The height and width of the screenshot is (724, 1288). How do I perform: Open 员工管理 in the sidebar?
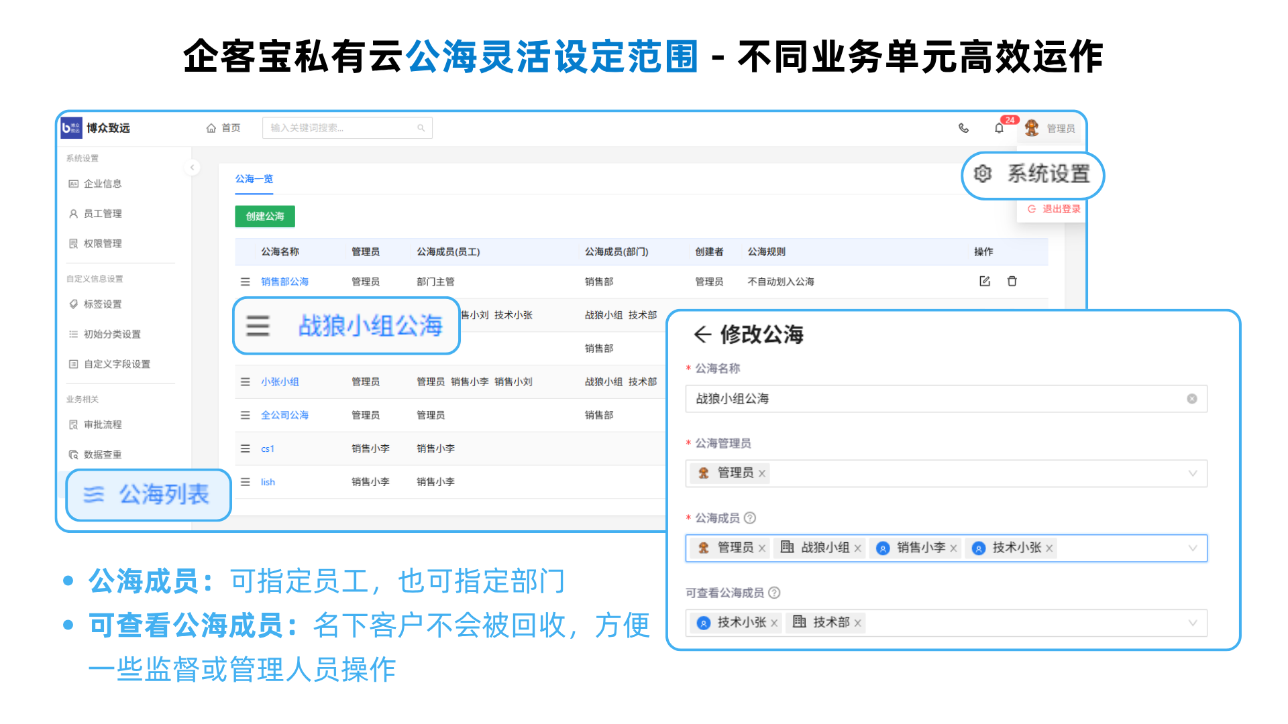[103, 214]
